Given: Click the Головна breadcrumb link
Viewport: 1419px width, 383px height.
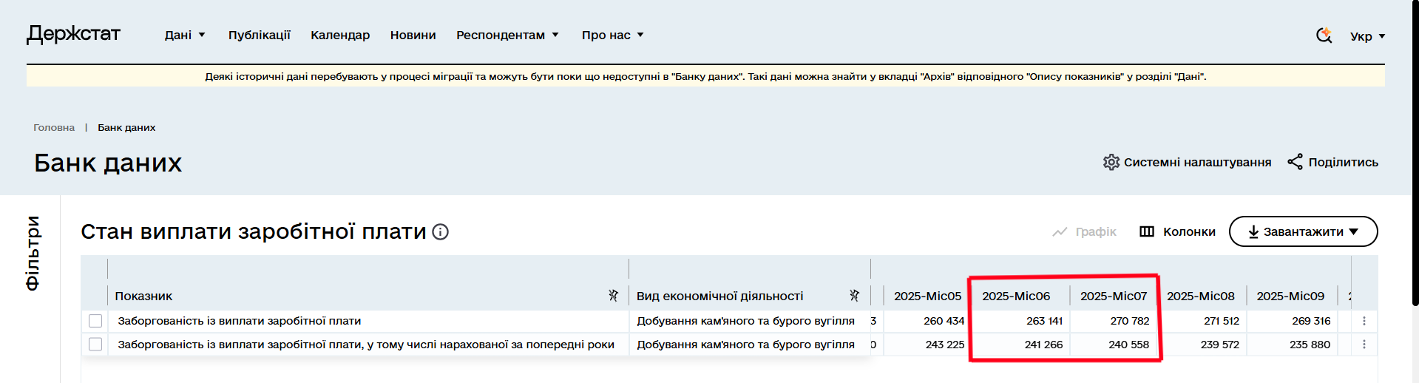Looking at the screenshot, I should [54, 127].
